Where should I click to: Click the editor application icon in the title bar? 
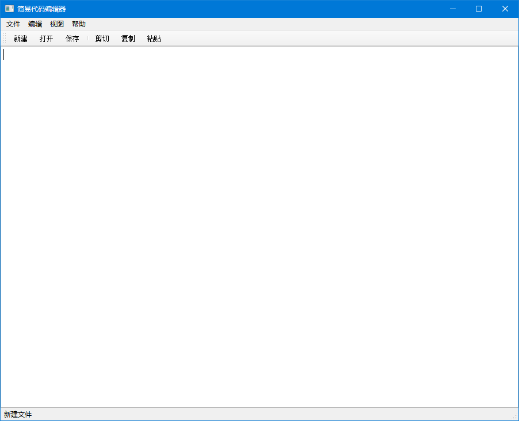click(8, 8)
